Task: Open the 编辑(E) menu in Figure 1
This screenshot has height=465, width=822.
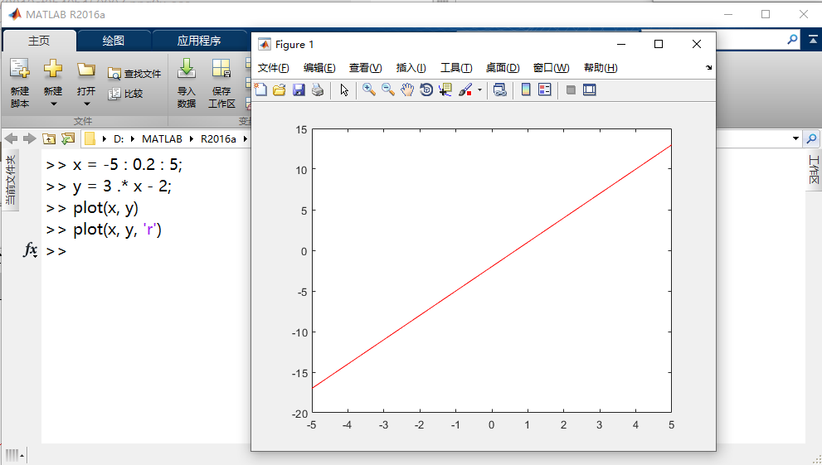Action: point(319,67)
